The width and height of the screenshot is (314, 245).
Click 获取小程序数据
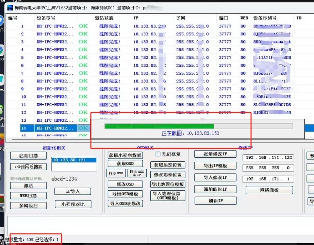click(x=125, y=155)
